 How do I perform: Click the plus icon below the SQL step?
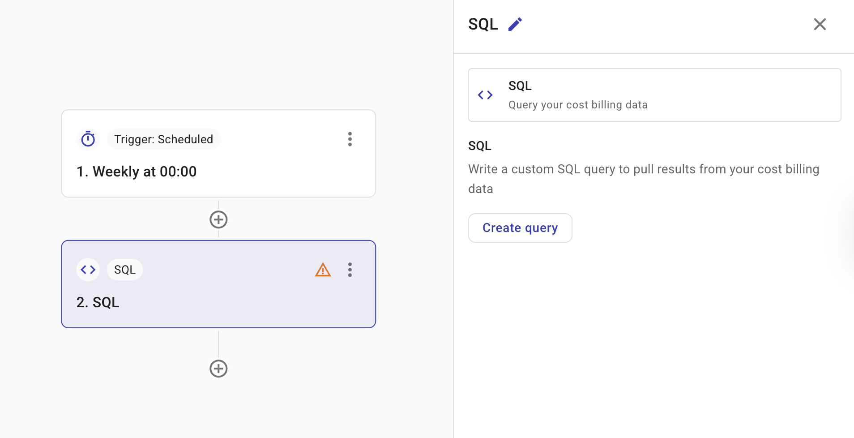(x=218, y=368)
